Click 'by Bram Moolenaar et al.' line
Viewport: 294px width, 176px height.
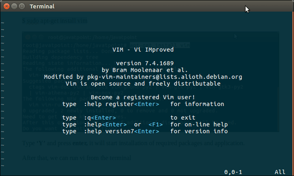[145, 70]
